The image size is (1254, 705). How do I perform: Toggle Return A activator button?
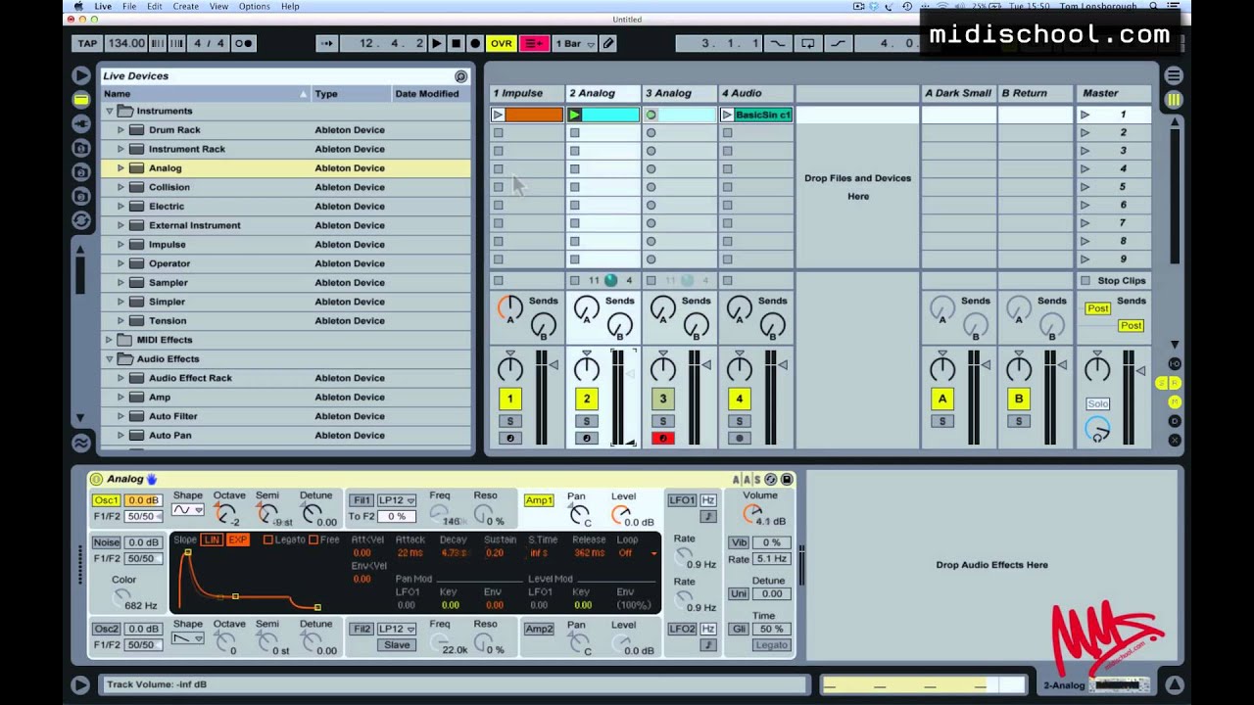[x=942, y=399]
